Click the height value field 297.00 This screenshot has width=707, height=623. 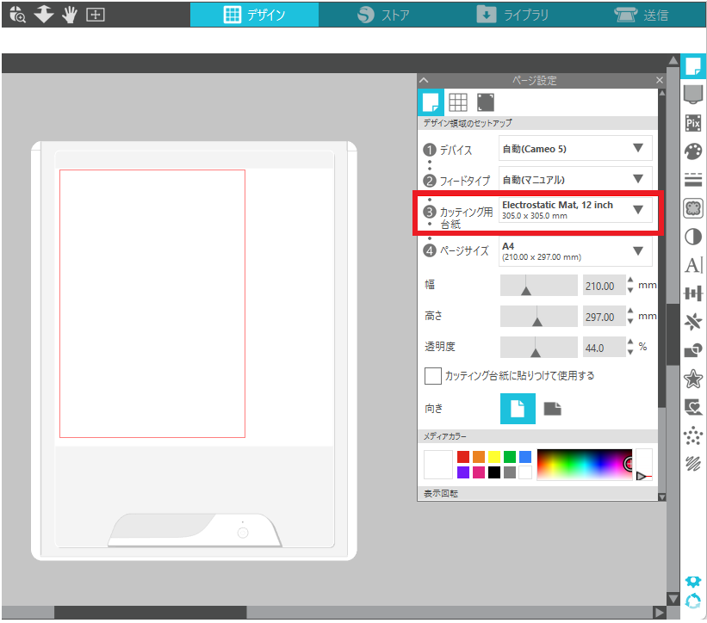pos(604,317)
